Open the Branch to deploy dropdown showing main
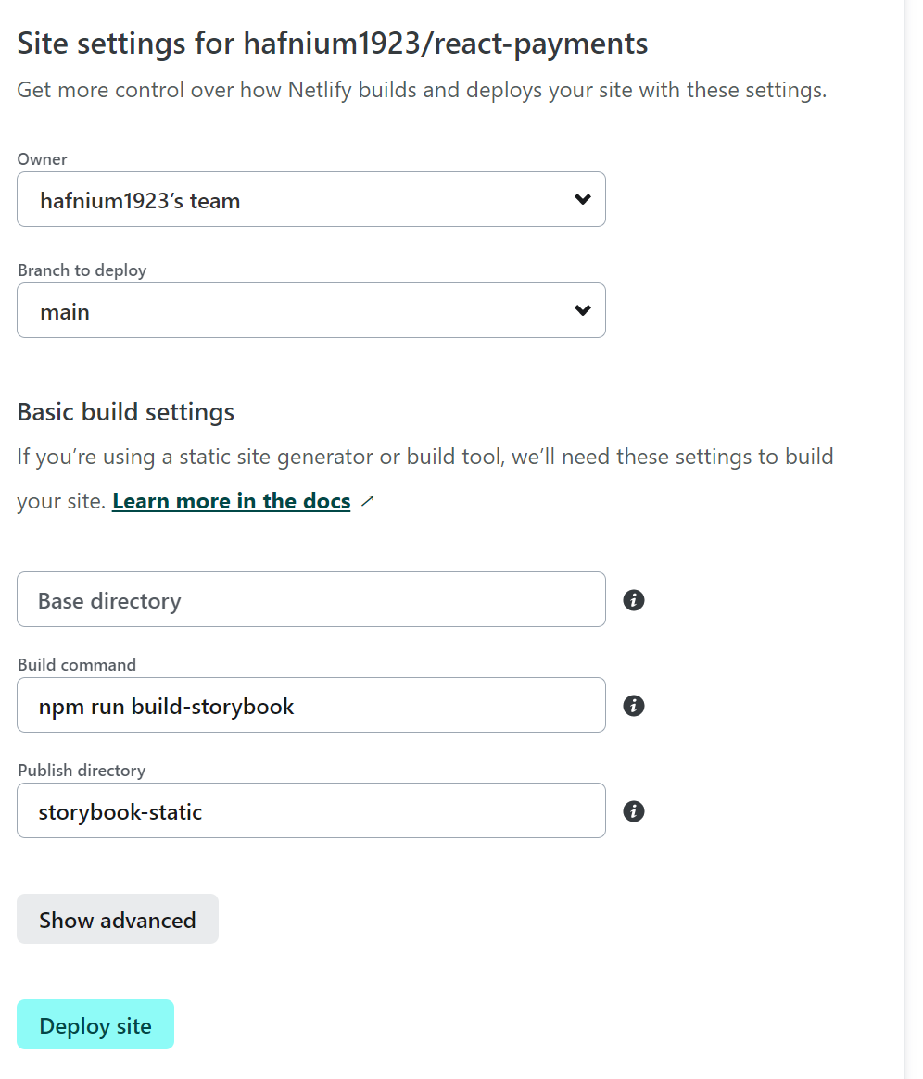 click(310, 310)
